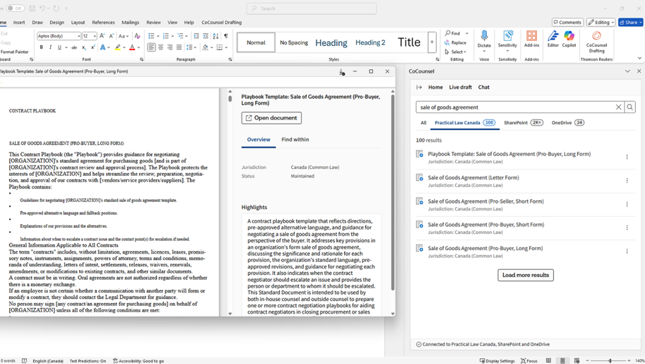Expand the font name dropdown
Screen dimensions: 645x364
79,36
